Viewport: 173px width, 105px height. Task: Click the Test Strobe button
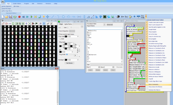pyautogui.click(x=69, y=63)
